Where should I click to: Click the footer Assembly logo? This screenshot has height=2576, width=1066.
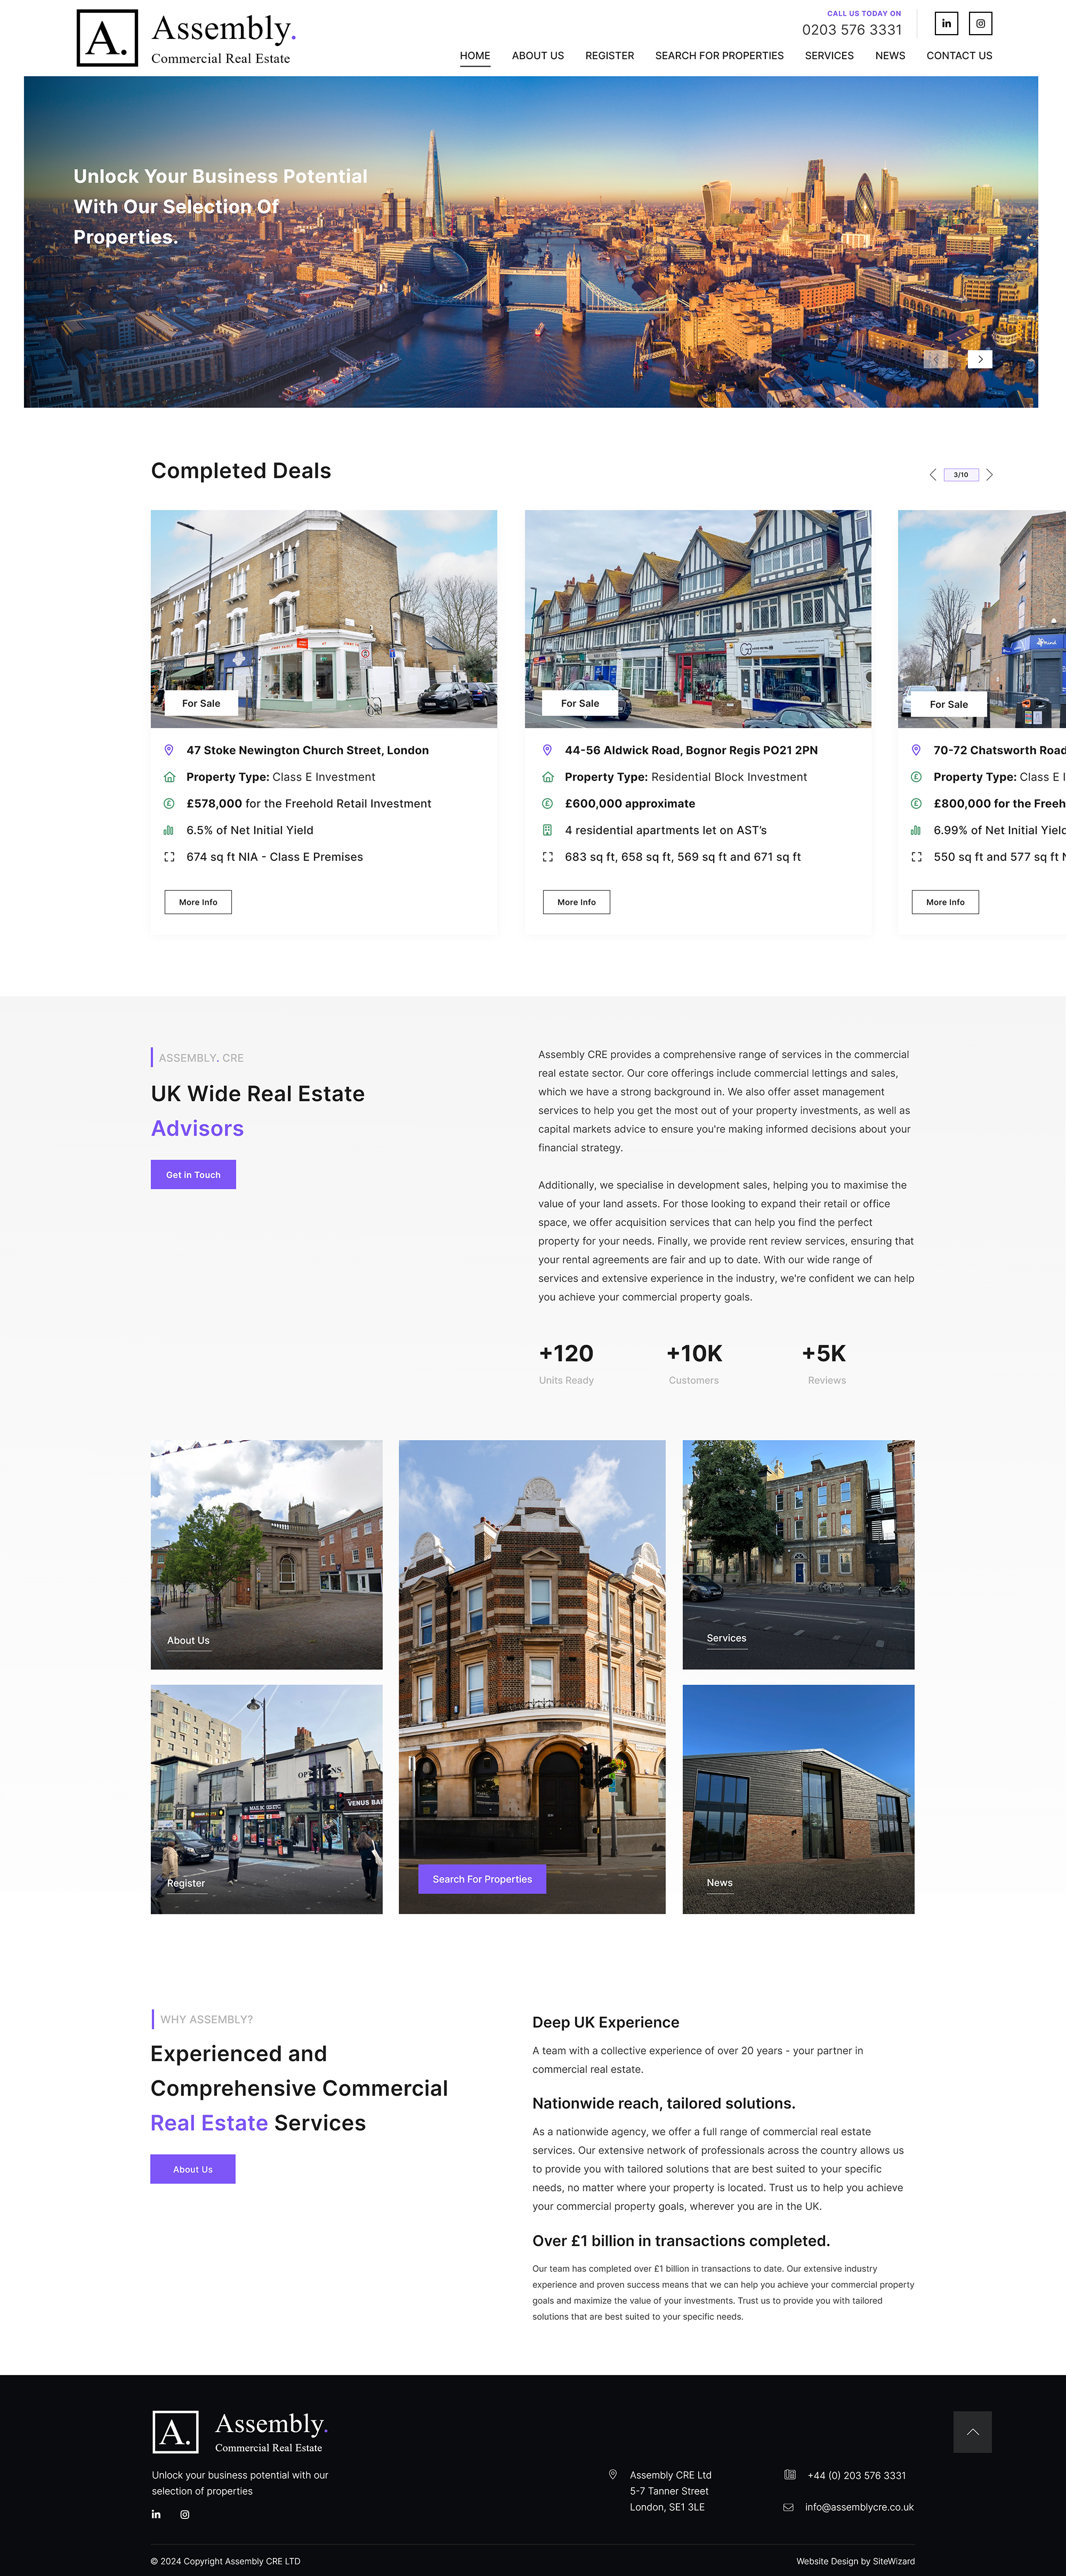pyautogui.click(x=240, y=2431)
